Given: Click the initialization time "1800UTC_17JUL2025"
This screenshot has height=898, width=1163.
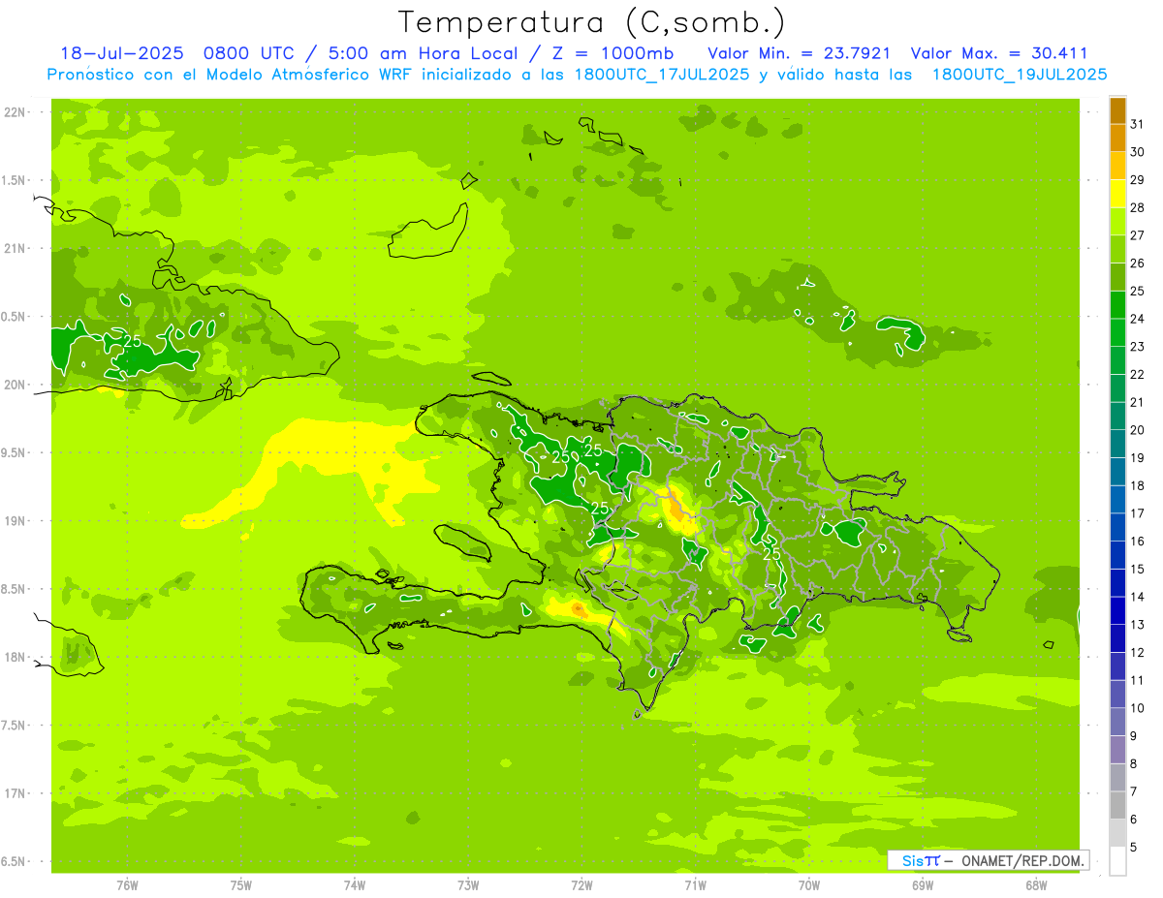Looking at the screenshot, I should click(661, 74).
